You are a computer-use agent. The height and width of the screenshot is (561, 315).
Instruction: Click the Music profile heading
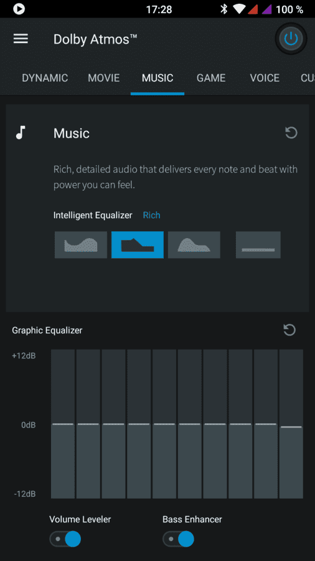click(x=72, y=133)
